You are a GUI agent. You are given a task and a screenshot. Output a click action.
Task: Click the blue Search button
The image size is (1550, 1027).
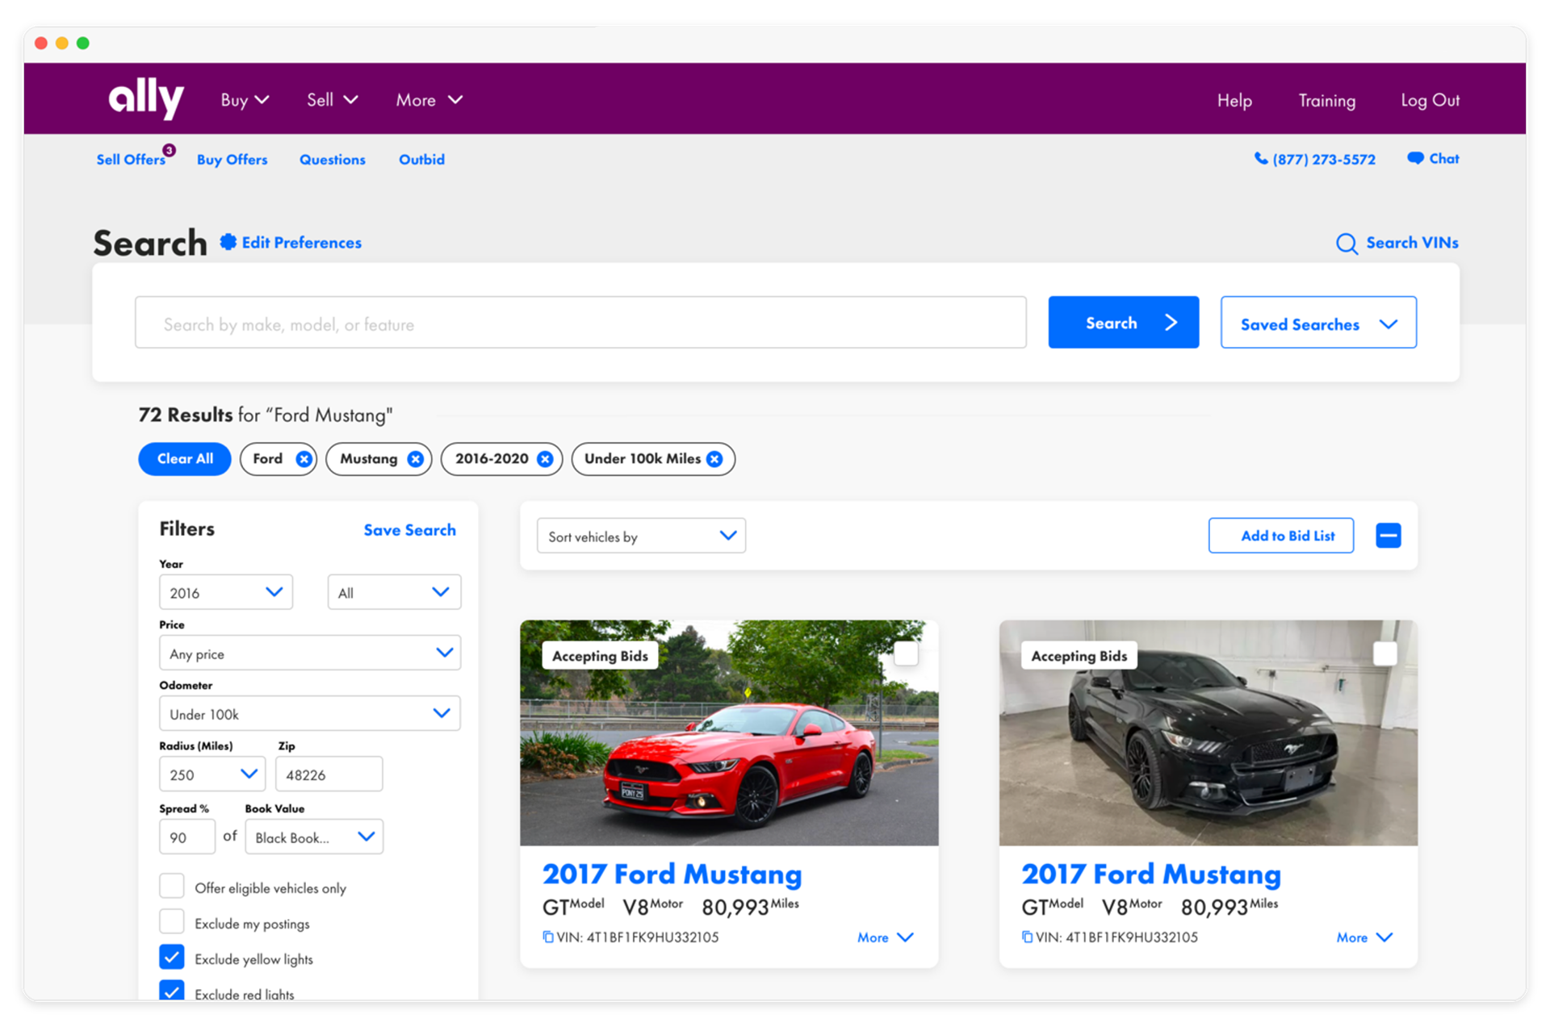(1124, 323)
